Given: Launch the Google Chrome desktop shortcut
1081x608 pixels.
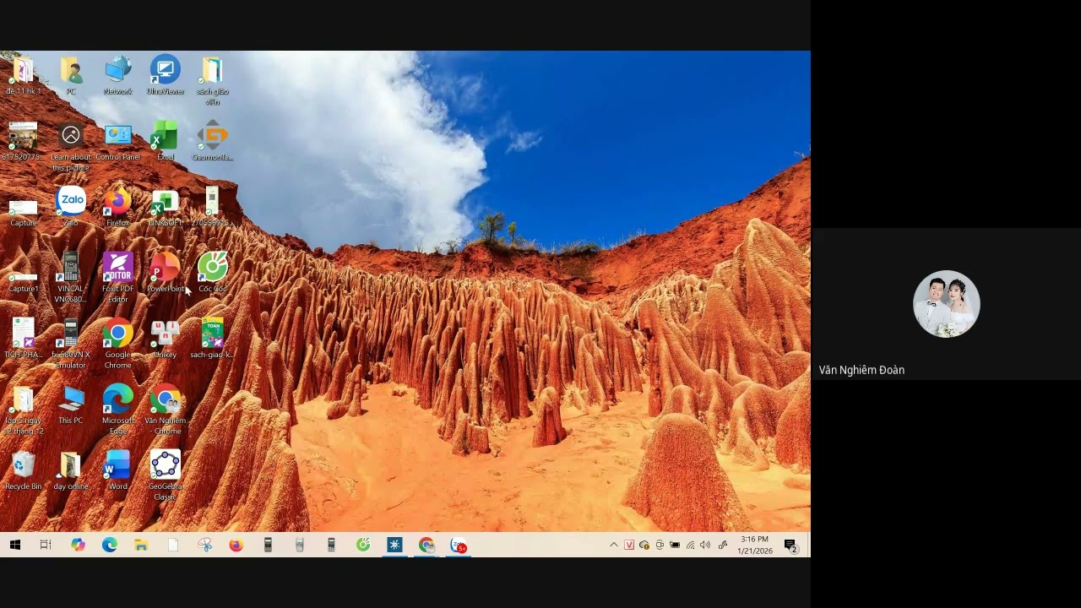Looking at the screenshot, I should (x=118, y=345).
